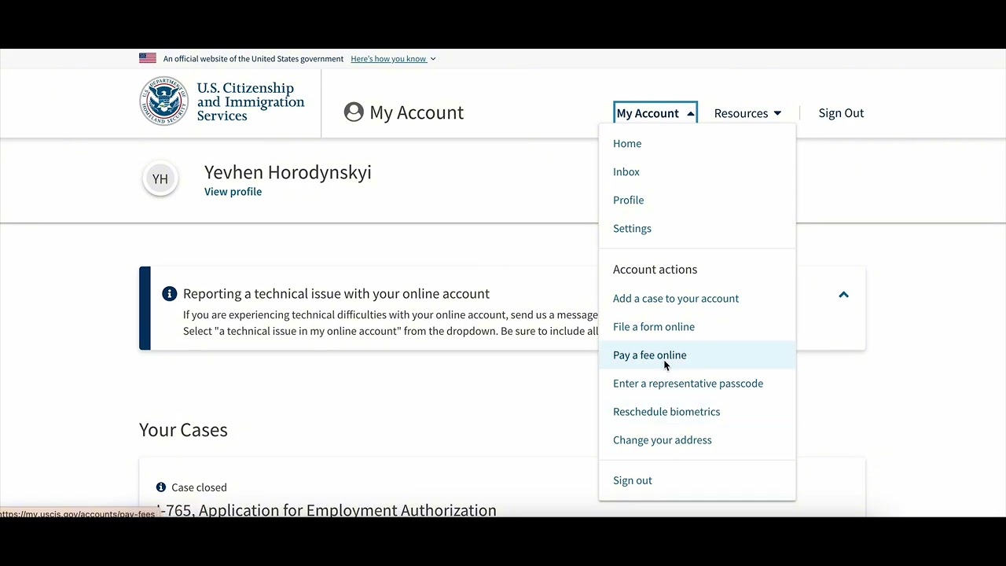Screen dimensions: 1006x566
Task: Click 'Reporting a technical issue' heading text
Action: tap(336, 294)
